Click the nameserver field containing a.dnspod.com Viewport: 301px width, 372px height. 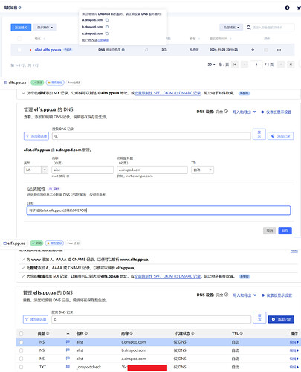click(x=152, y=170)
